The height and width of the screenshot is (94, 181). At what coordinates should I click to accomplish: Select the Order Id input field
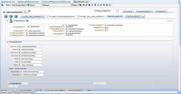[30, 50]
